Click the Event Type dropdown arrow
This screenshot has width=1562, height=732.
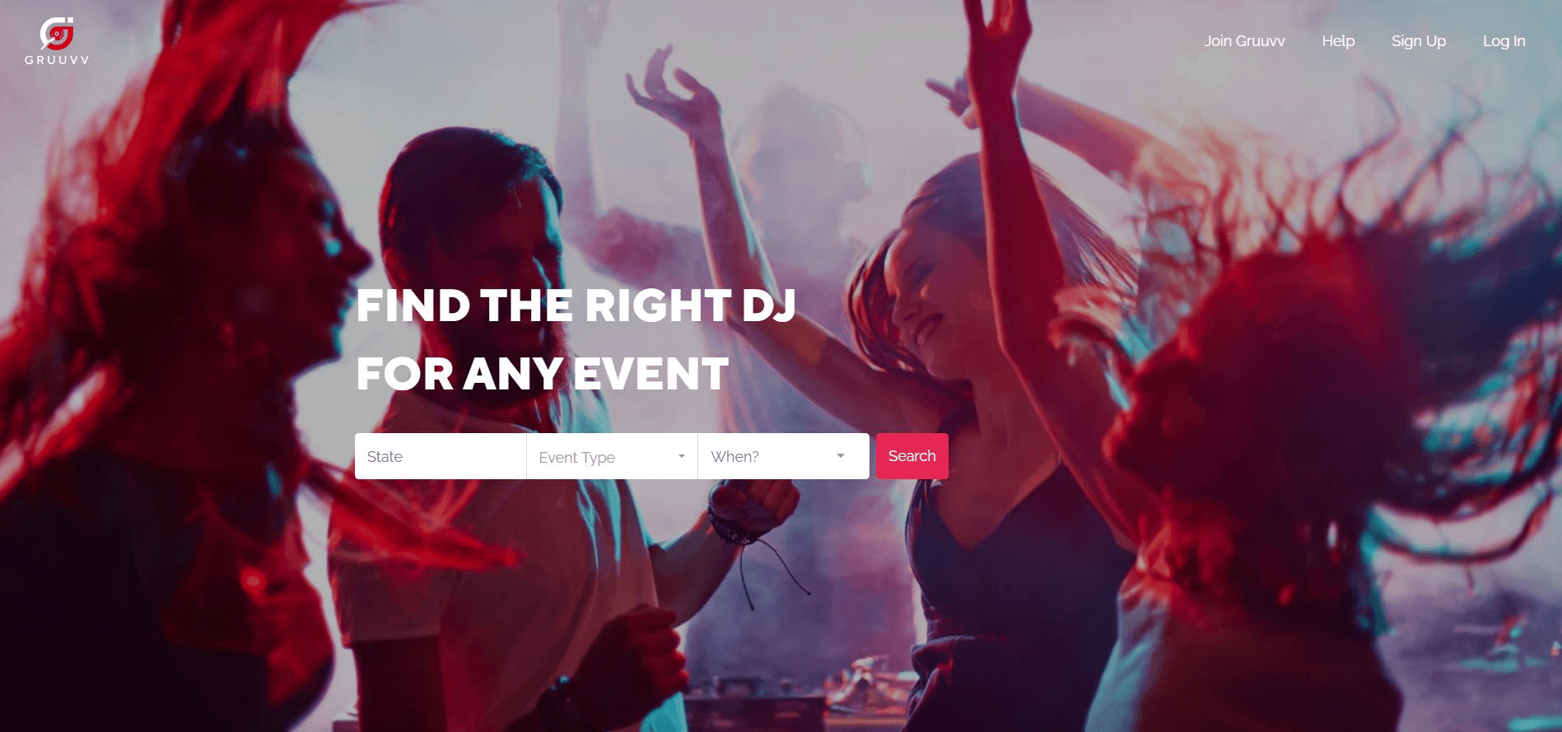pyautogui.click(x=681, y=456)
